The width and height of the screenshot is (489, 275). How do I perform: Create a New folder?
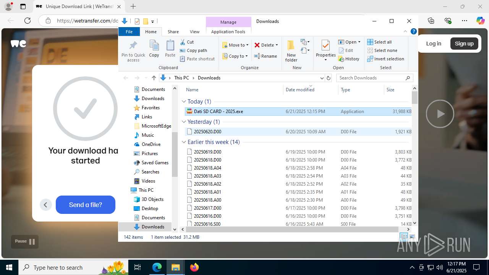pyautogui.click(x=291, y=50)
